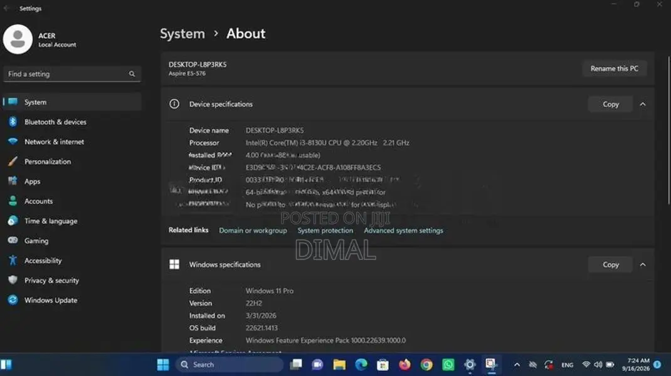Screen dimensions: 671x376
Task: Open System protection link
Action: coord(325,231)
